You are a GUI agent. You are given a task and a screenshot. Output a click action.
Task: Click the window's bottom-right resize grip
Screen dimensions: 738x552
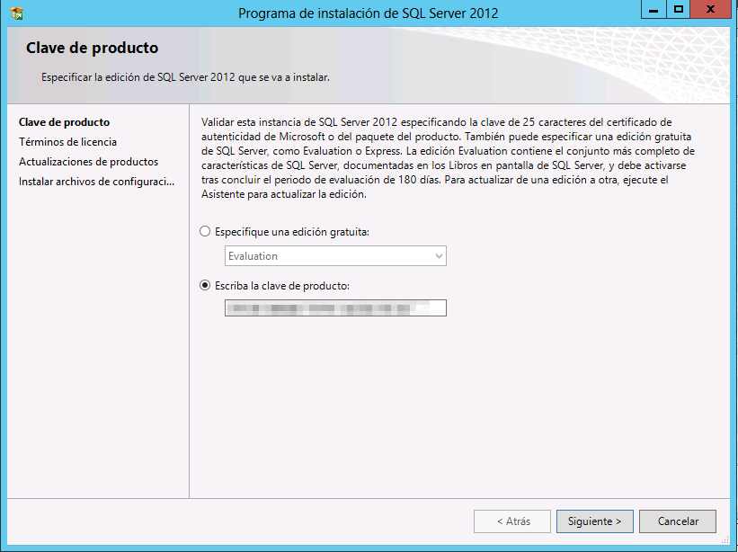click(x=725, y=539)
